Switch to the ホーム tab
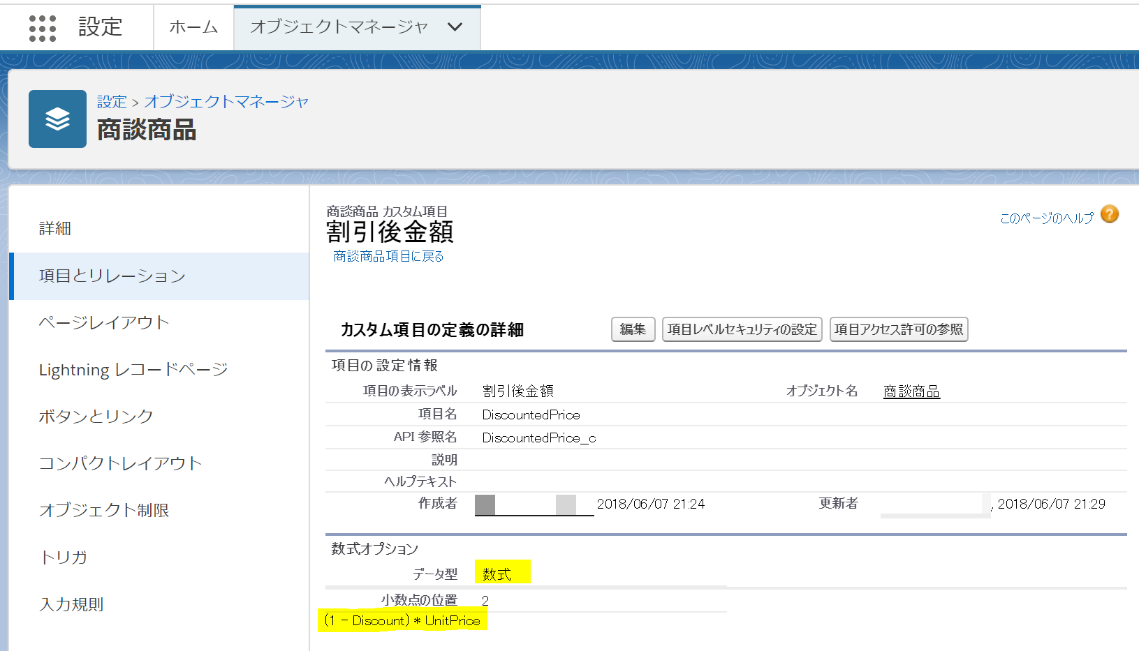 pos(193,27)
